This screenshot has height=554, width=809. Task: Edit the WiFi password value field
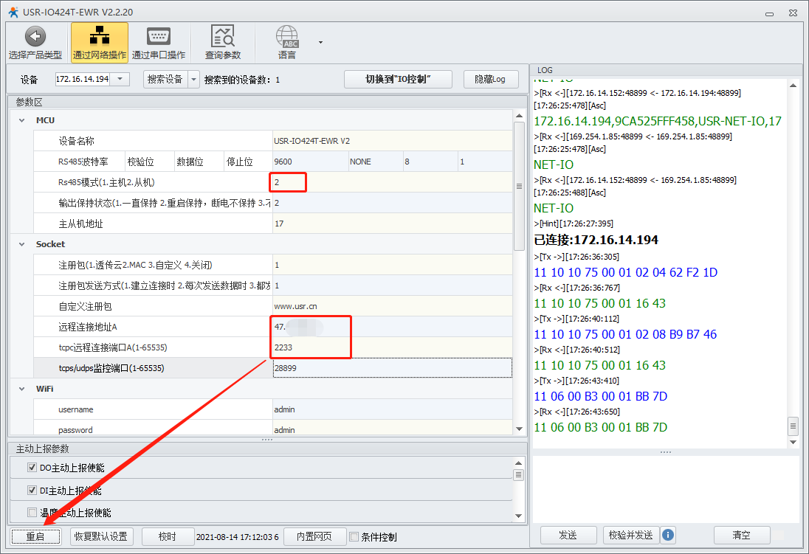coord(392,429)
